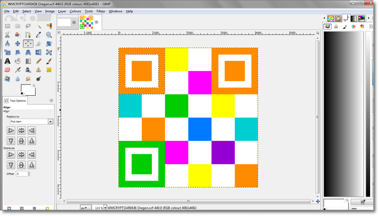Select the Ellipse Select tool
379x216 pixels.
pos(18,26)
